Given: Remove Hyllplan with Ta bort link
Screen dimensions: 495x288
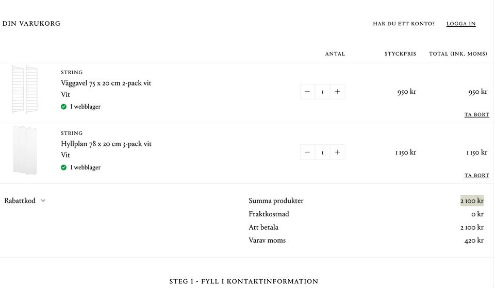Looking at the screenshot, I should (x=476, y=175).
